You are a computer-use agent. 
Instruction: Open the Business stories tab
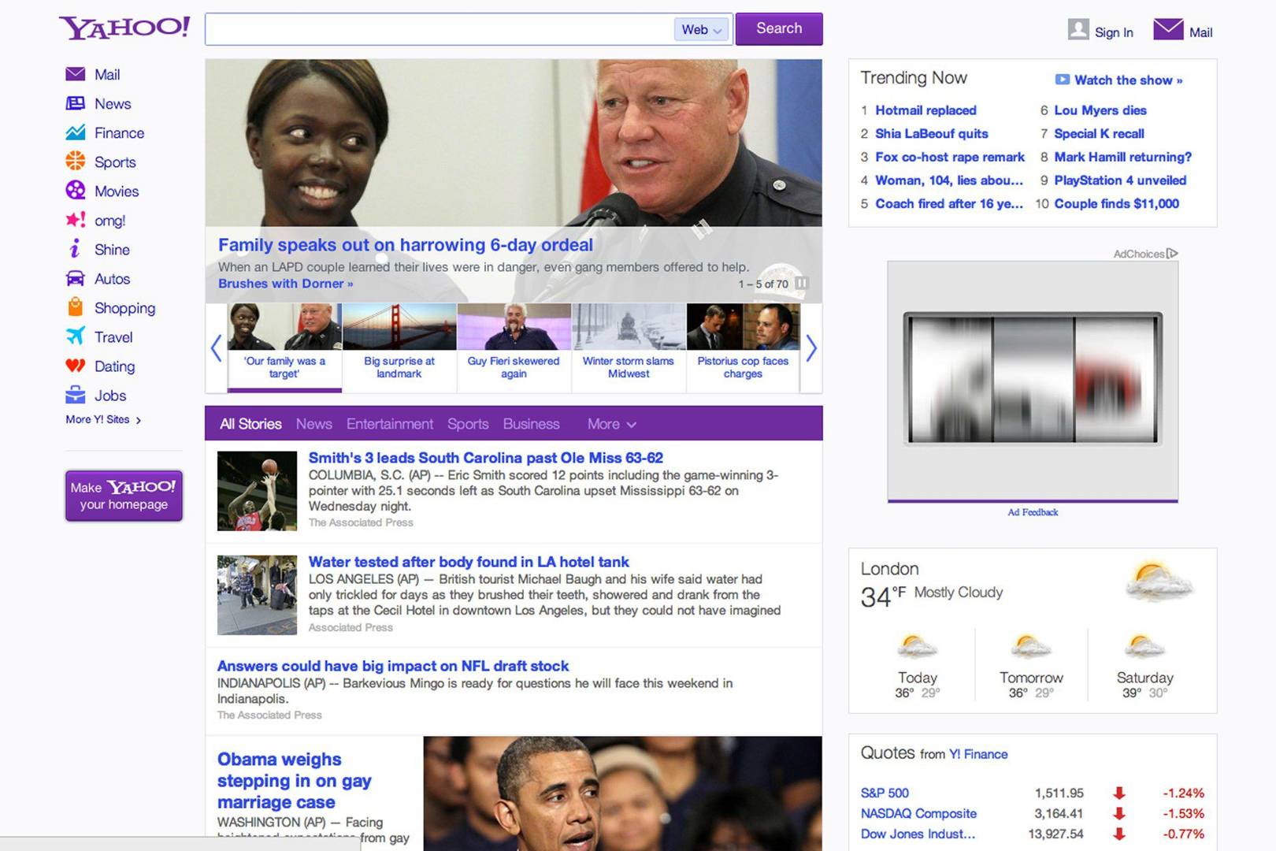[531, 424]
